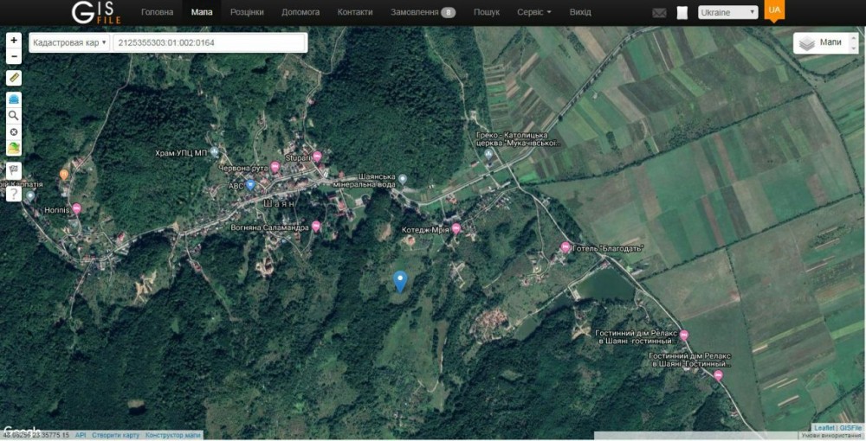
Task: Zoom in with the plus button
Action: point(14,41)
